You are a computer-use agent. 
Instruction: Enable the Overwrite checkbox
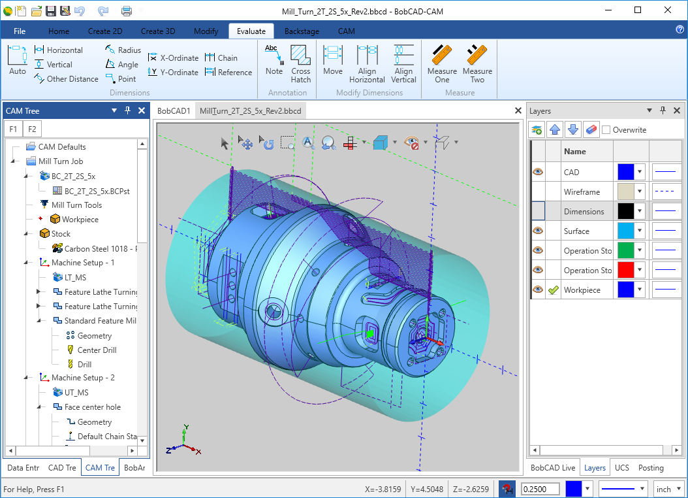(x=606, y=130)
